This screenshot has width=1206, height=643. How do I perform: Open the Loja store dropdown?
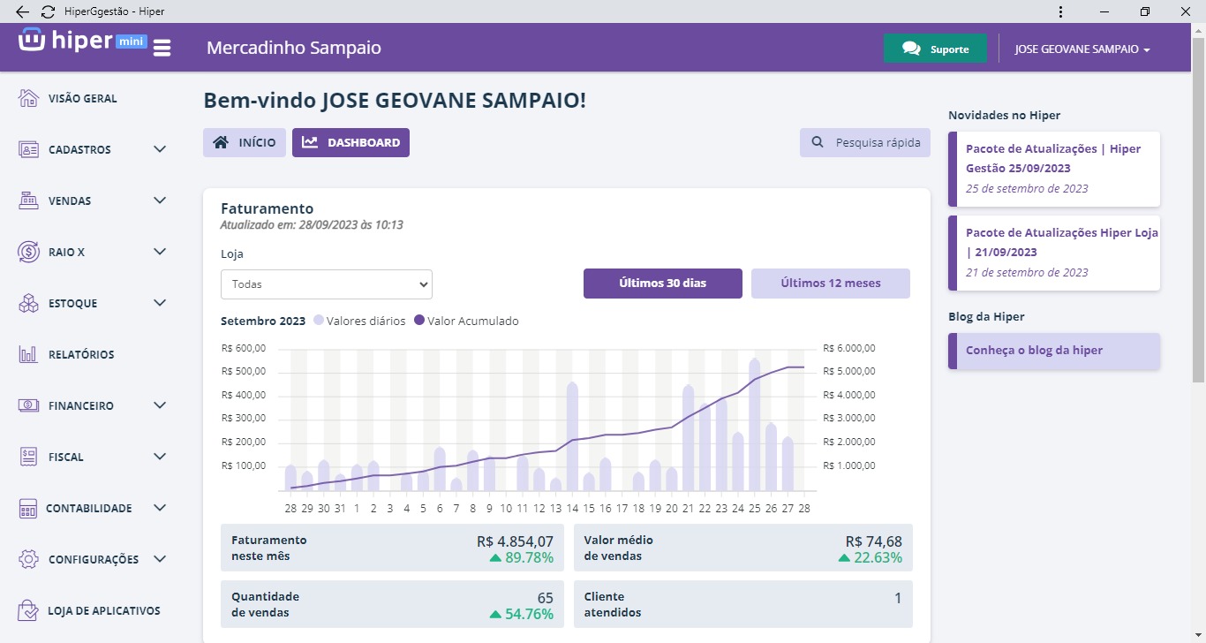pos(327,284)
